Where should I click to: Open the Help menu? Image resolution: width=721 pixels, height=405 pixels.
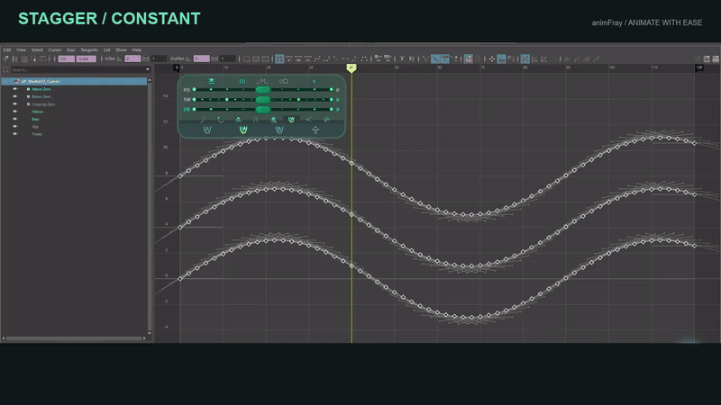[137, 50]
